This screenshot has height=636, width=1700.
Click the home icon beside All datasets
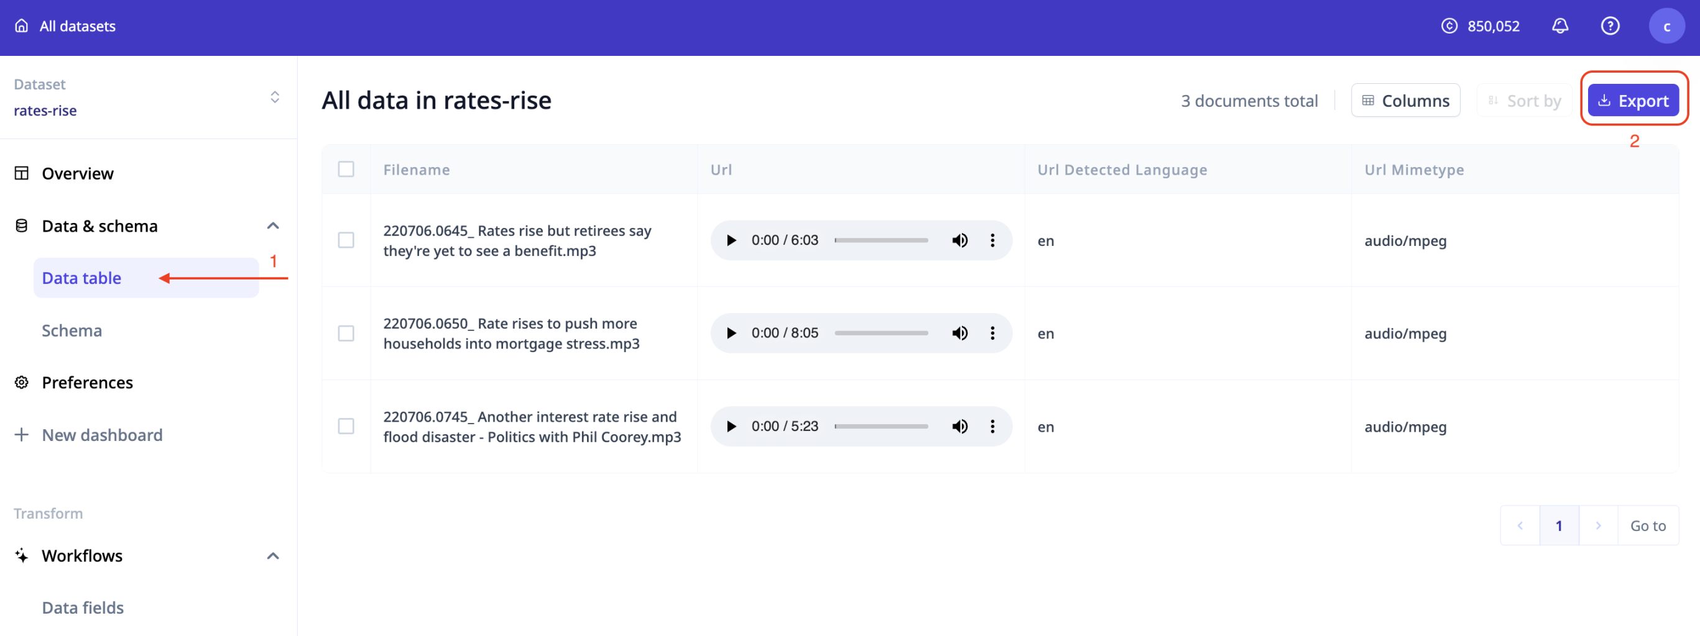point(22,25)
